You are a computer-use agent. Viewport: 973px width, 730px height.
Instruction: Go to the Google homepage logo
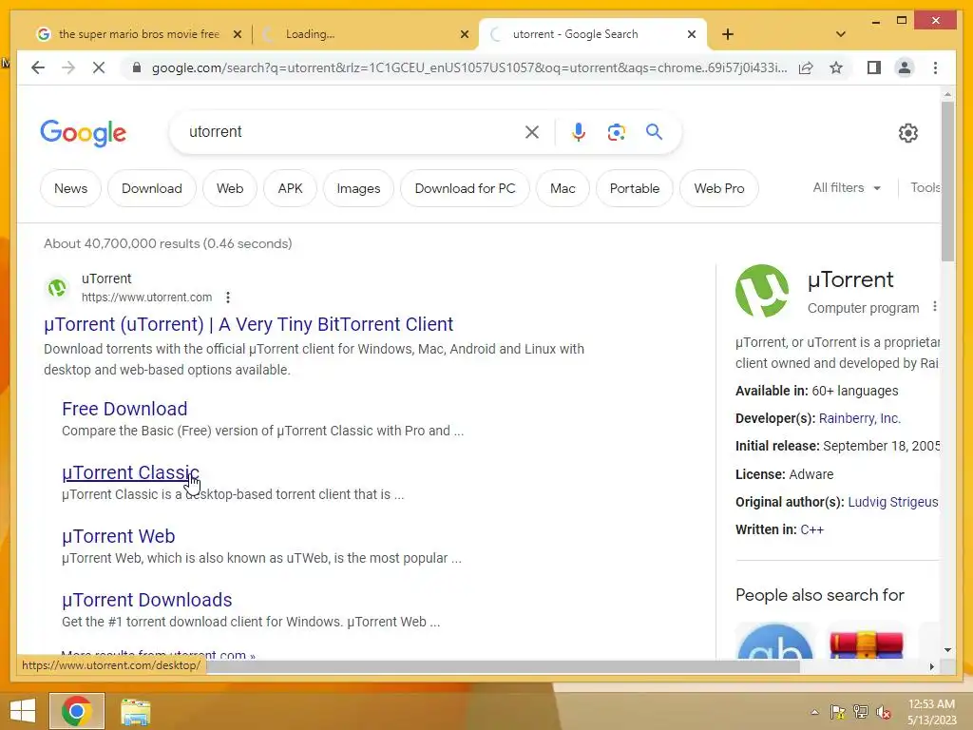coord(84,133)
